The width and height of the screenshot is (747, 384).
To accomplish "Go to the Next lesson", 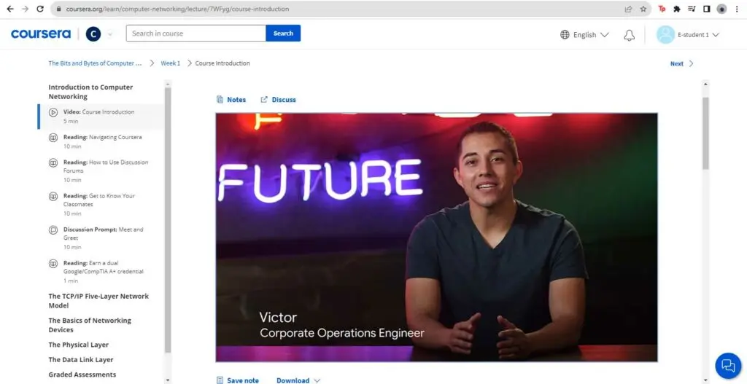I will 676,64.
